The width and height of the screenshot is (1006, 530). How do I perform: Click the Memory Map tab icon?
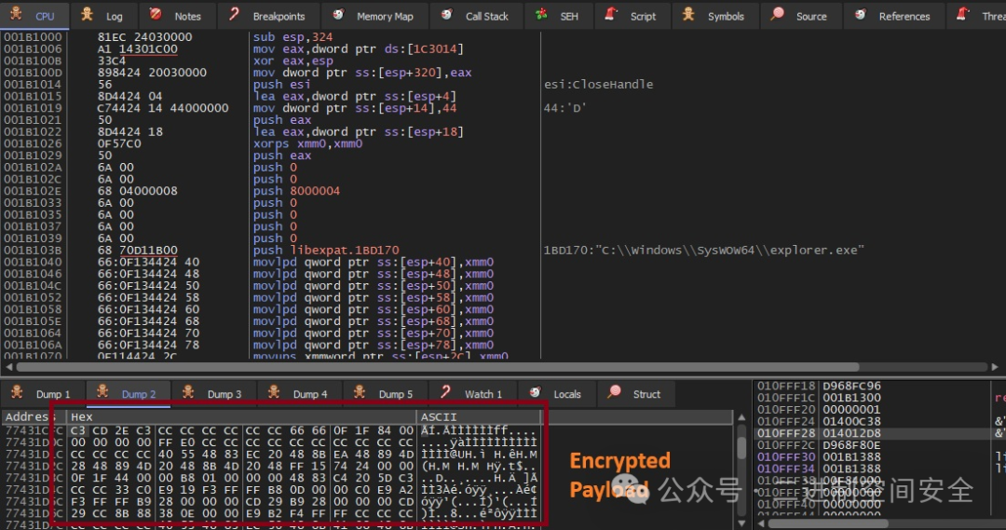point(338,13)
